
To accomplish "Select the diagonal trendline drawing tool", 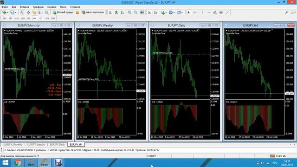I will (x=227, y=13).
